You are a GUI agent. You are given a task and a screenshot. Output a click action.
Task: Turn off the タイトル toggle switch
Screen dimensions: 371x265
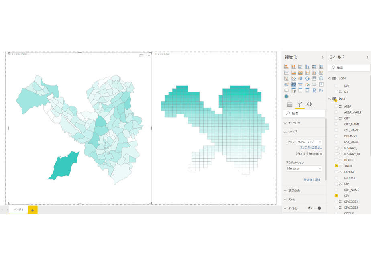[x=317, y=208]
